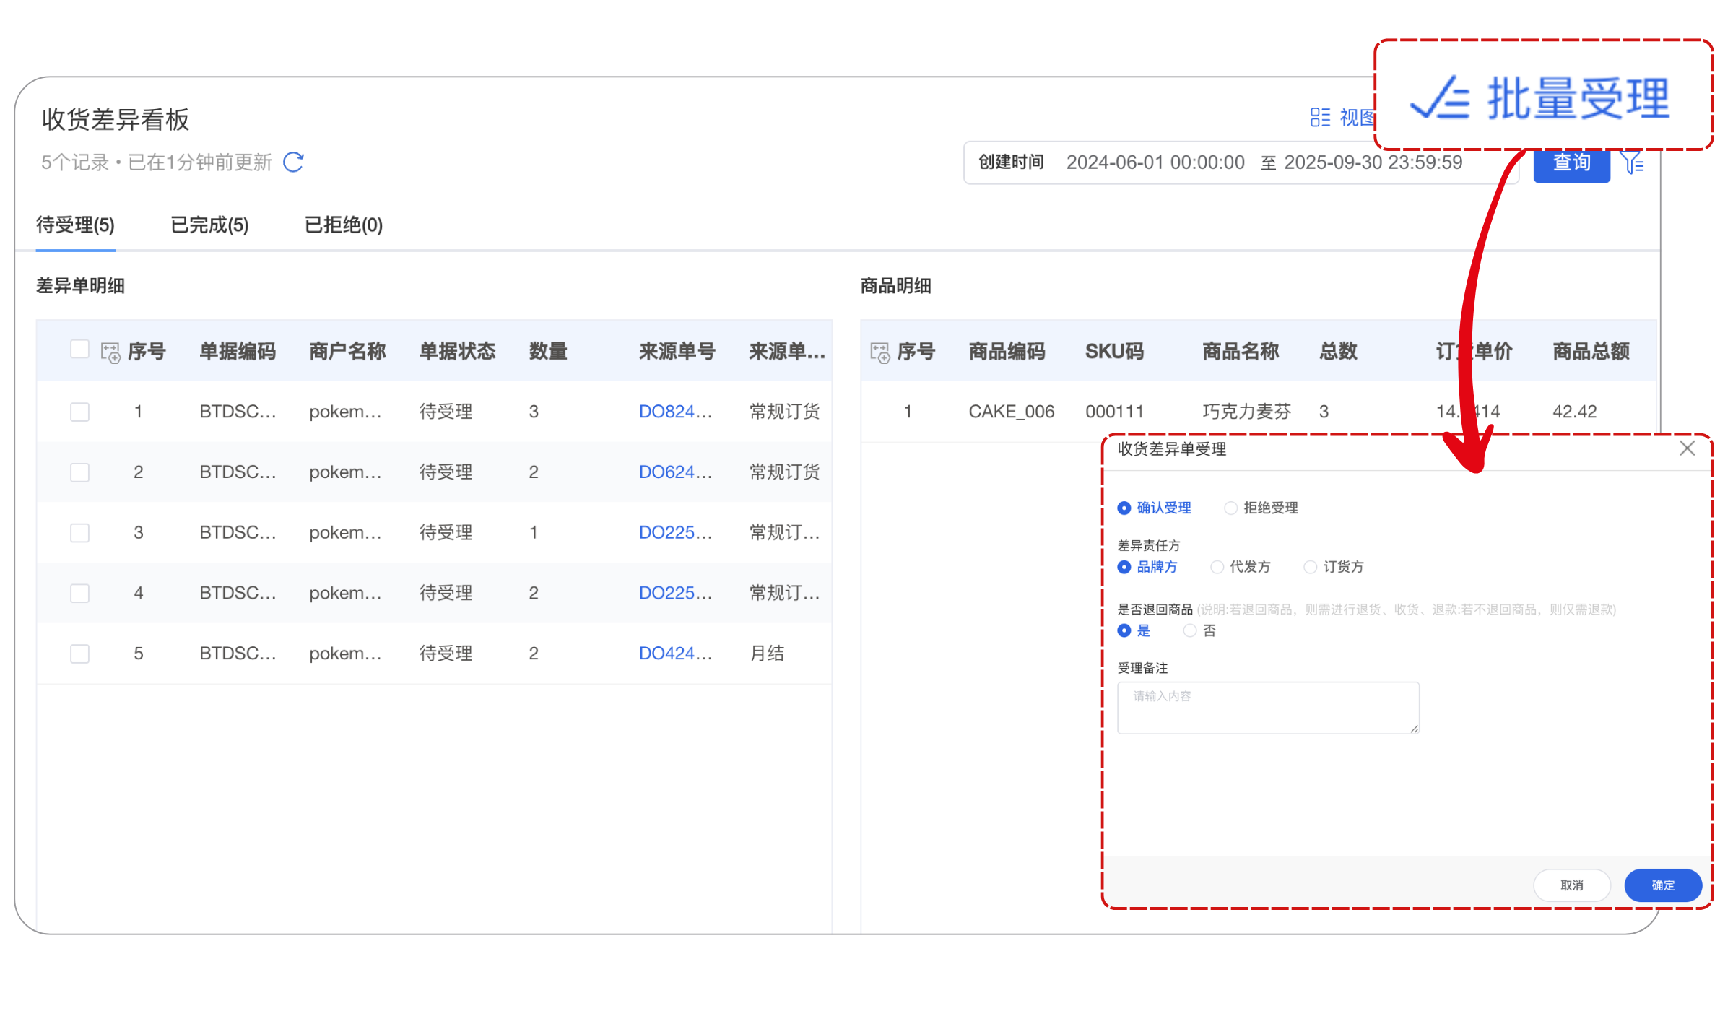1733x1011 pixels.
Task: Open column settings icon in 差异单明细 table
Action: (x=110, y=352)
